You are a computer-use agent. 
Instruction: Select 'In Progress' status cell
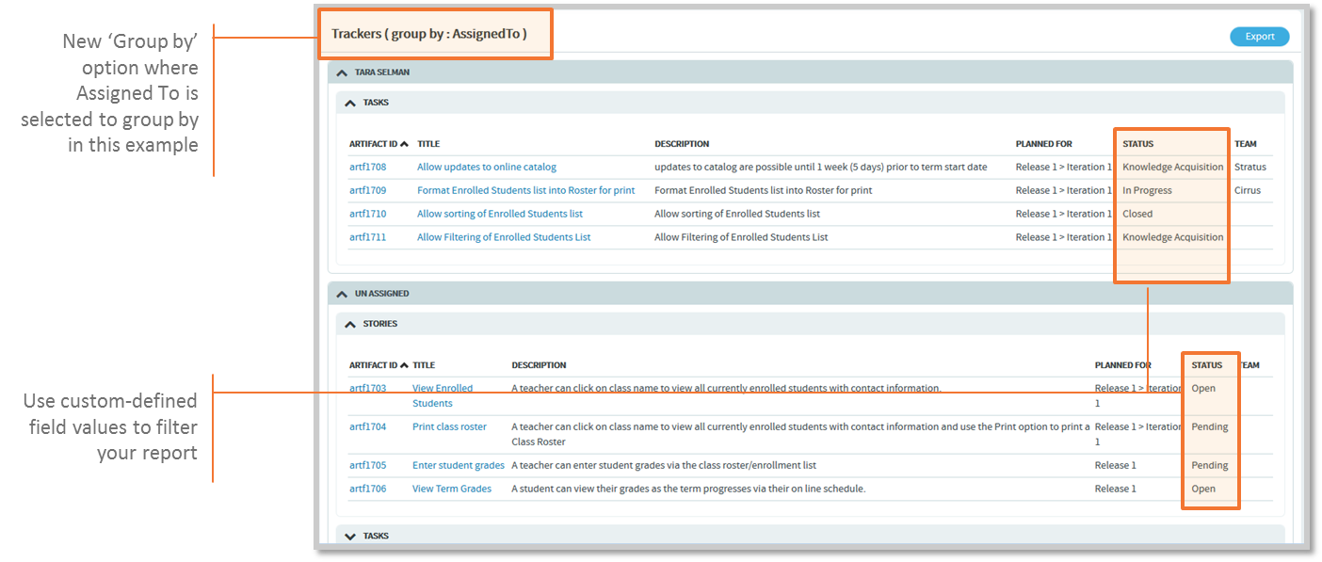(x=1147, y=190)
